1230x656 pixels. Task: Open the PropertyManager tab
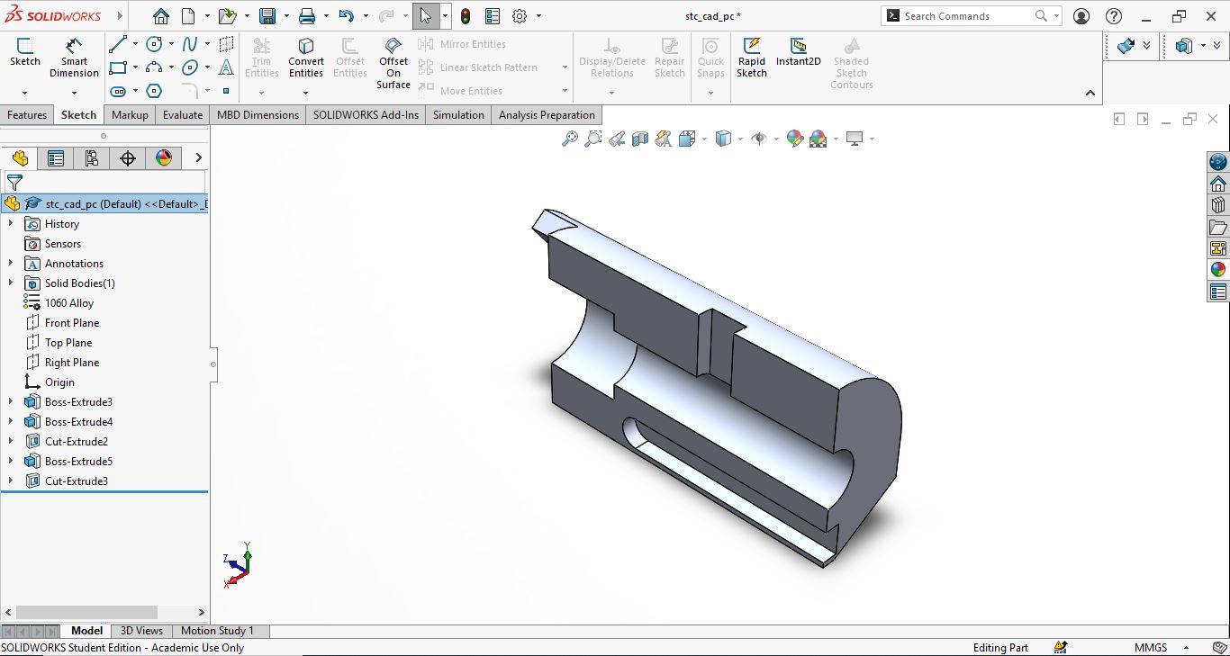[56, 158]
